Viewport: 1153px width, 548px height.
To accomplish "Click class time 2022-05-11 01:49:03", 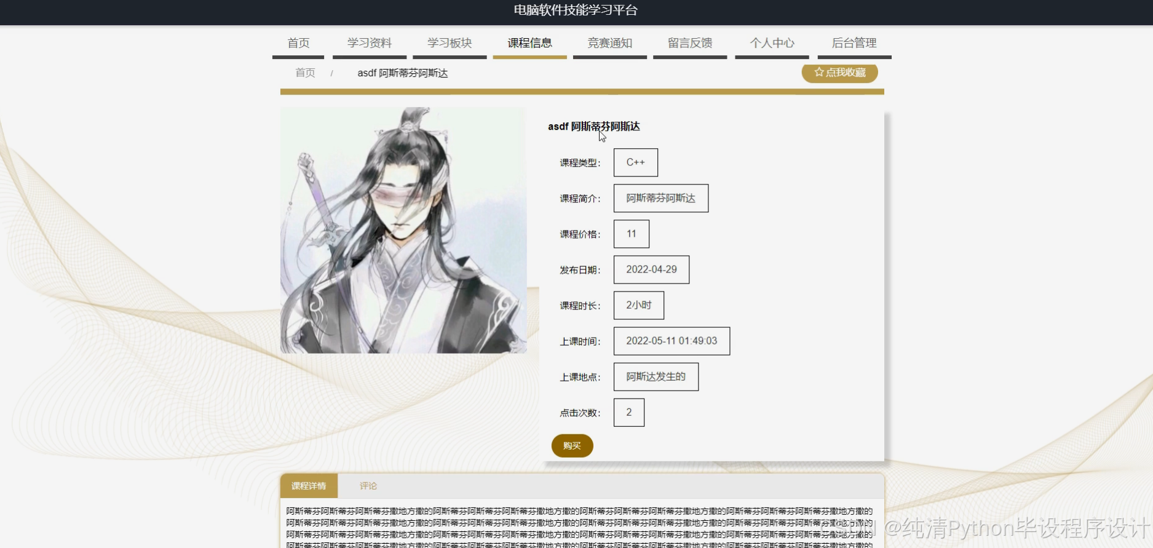I will coord(672,341).
